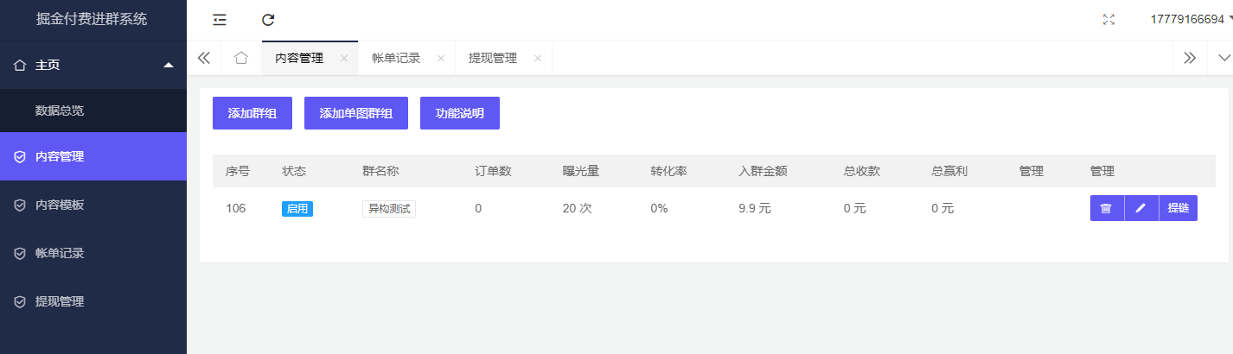Enter fullscreen mode via the expand icon
This screenshot has height=354, width=1233.
(x=1108, y=20)
